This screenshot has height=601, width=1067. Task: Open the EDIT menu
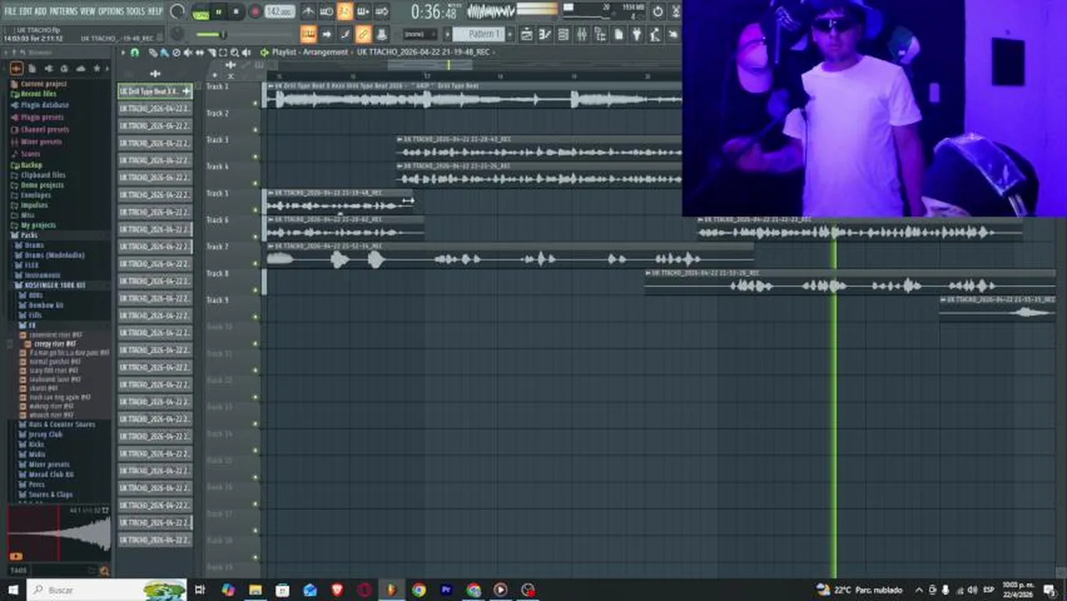click(x=26, y=11)
